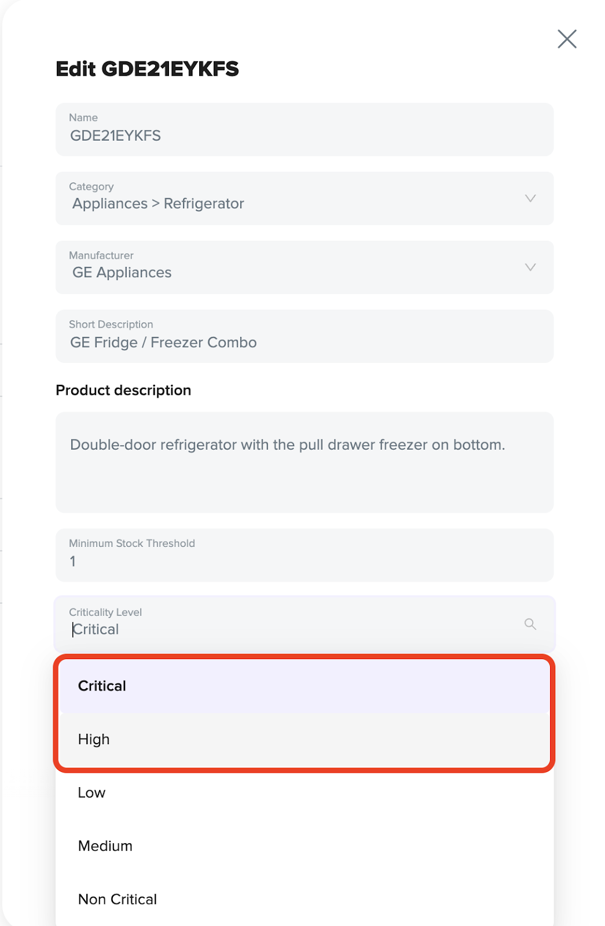This screenshot has height=926, width=605.
Task: Choose High from the criticality list
Action: [305, 739]
